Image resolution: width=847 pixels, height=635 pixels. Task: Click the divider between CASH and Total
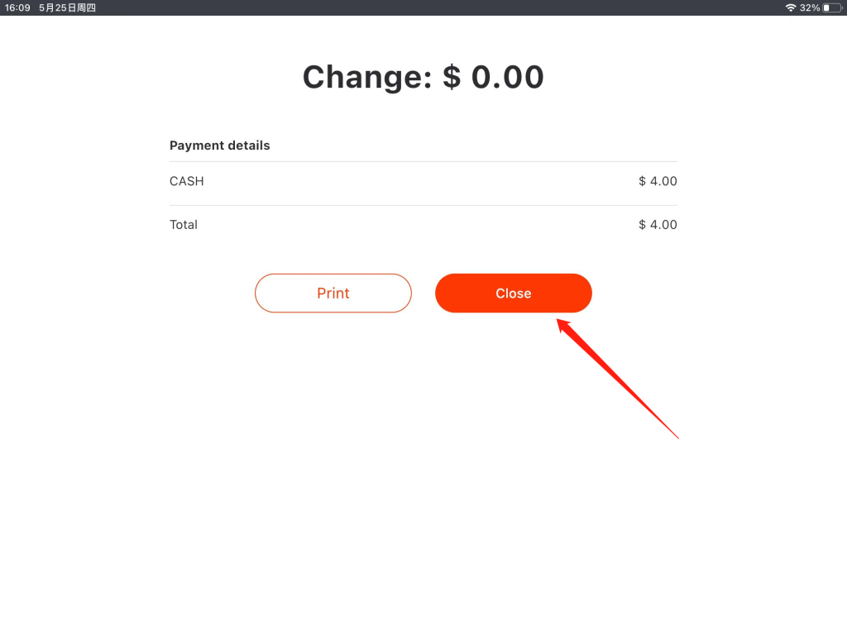coord(423,205)
